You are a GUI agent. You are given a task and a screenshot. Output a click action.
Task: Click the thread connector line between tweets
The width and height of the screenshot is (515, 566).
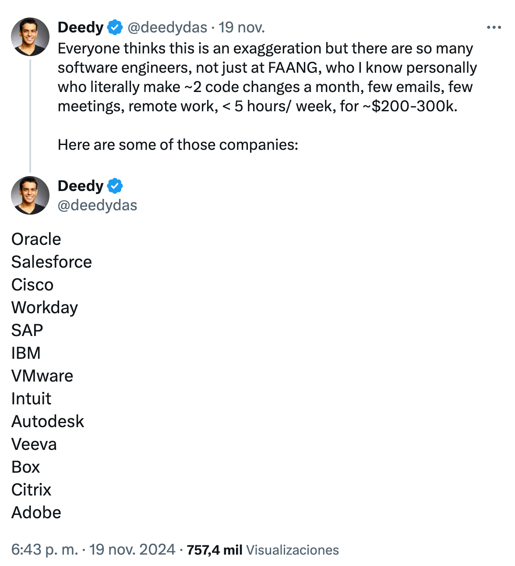tap(30, 116)
